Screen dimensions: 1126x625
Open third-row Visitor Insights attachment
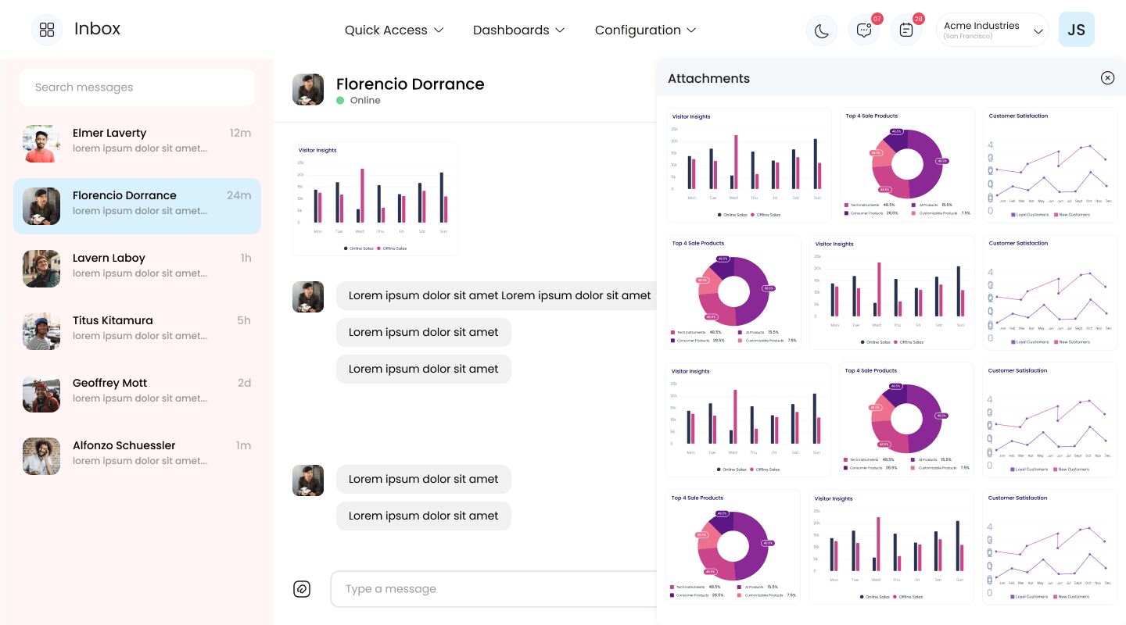click(x=749, y=420)
